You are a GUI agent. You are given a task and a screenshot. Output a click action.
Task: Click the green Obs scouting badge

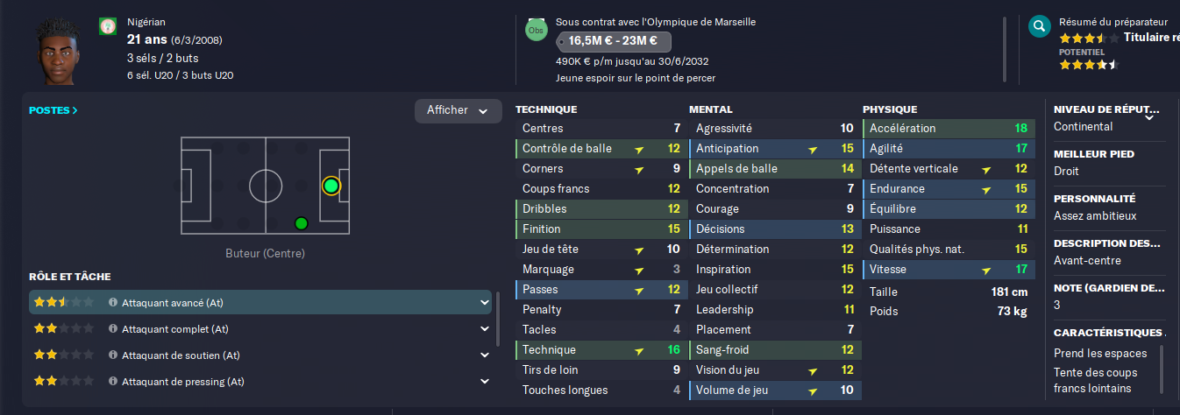pyautogui.click(x=536, y=31)
